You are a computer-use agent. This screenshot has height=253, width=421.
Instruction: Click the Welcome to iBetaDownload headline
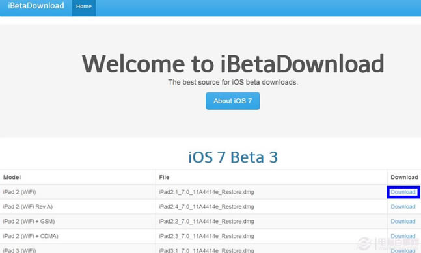233,64
